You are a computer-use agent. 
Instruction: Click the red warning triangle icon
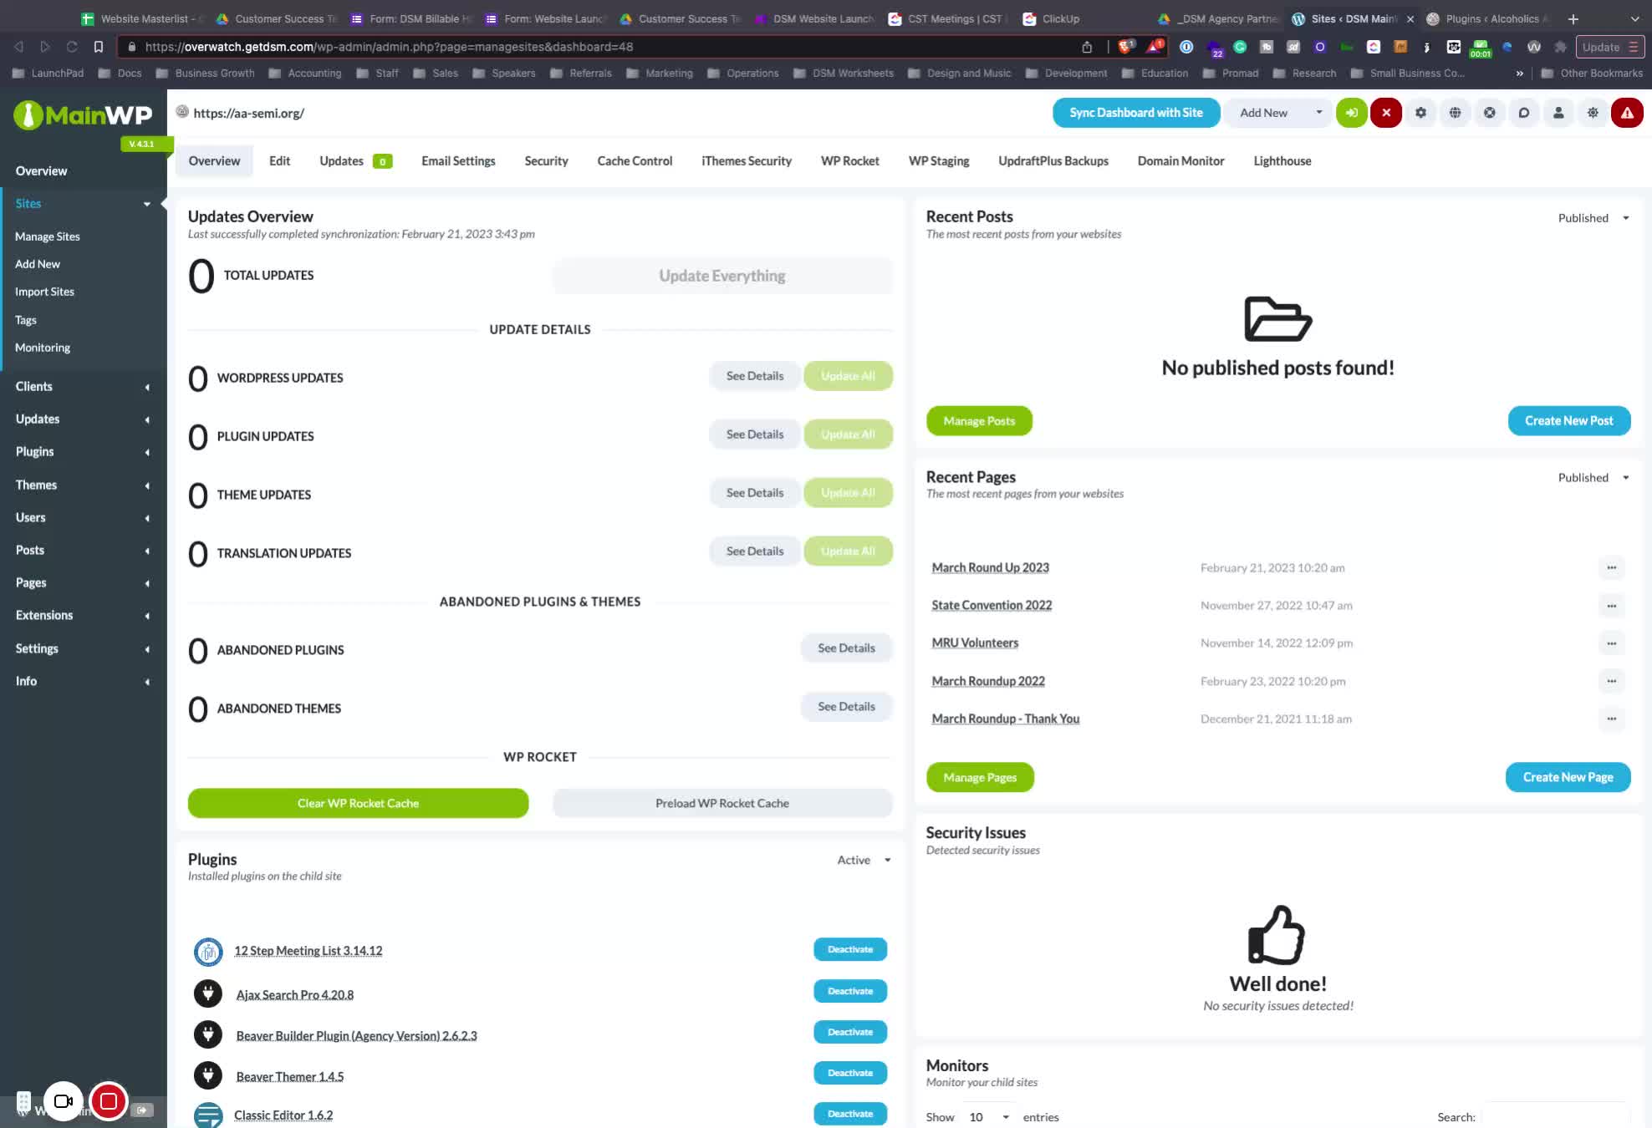(1626, 113)
